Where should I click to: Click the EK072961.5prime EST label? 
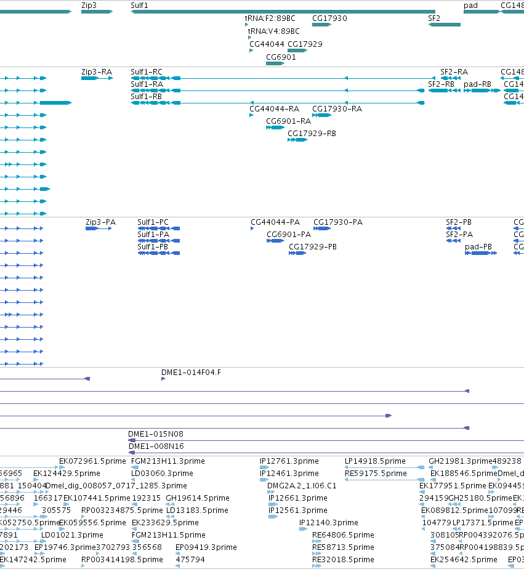point(92,461)
